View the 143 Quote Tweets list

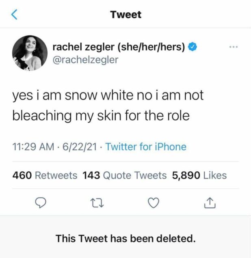click(x=124, y=175)
